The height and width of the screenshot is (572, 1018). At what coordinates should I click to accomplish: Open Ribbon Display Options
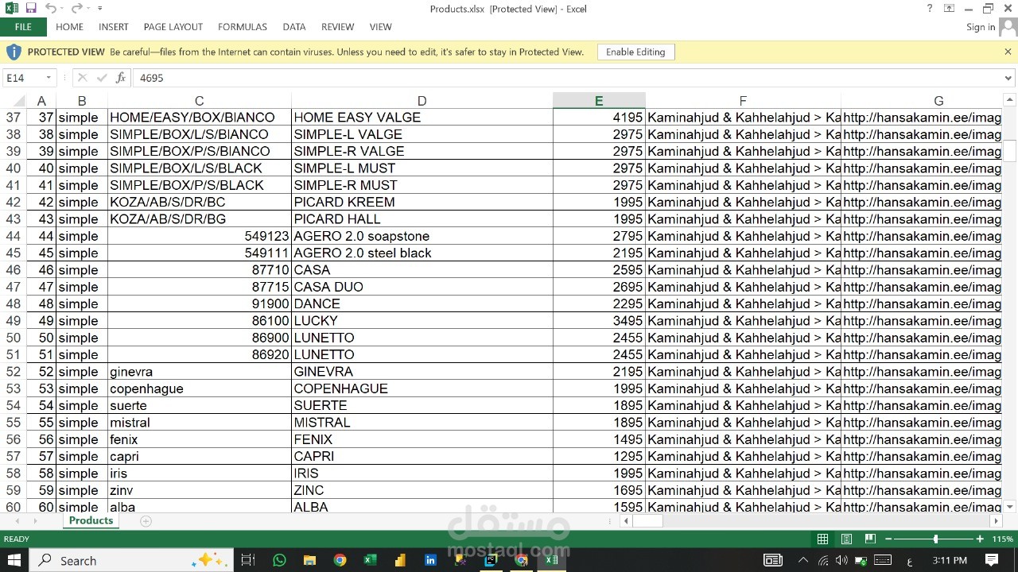(949, 9)
